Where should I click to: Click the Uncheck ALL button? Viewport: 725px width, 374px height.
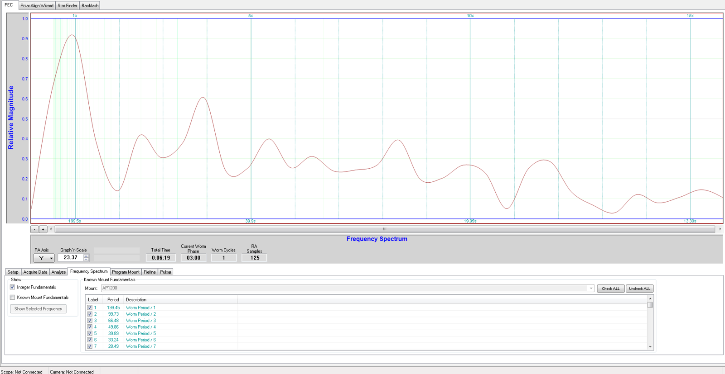(x=639, y=289)
